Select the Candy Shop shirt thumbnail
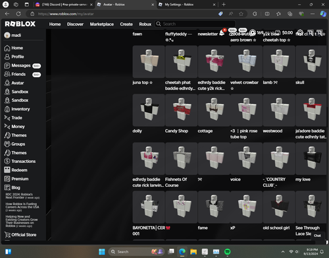329x258 pixels. pos(181,110)
